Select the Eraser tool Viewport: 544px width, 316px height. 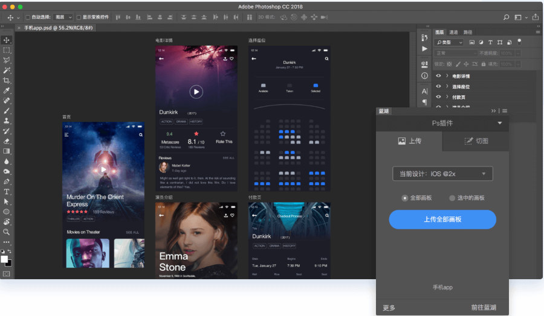(6, 141)
